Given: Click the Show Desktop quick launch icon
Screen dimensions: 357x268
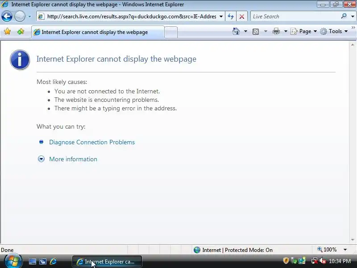Looking at the screenshot, I should (32, 261).
